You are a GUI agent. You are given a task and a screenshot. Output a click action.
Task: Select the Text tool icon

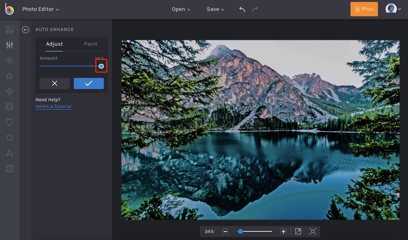coord(10,153)
